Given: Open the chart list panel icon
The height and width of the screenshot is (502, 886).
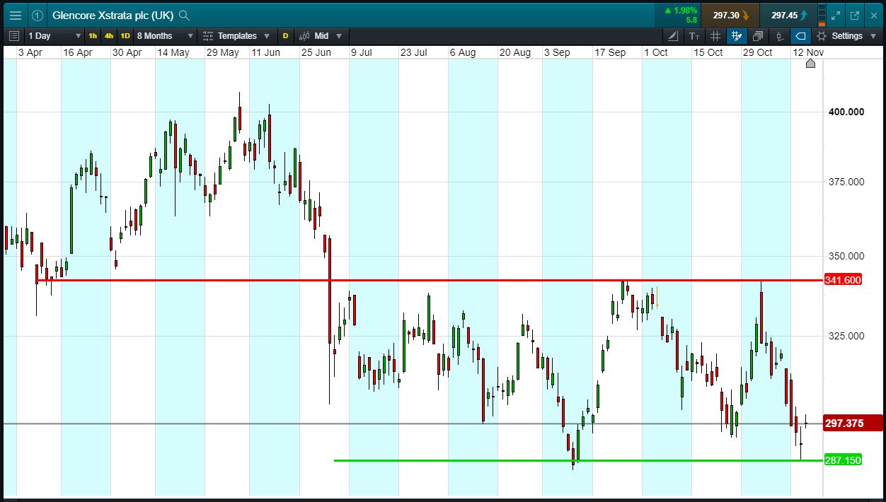Looking at the screenshot, I should pos(15,35).
